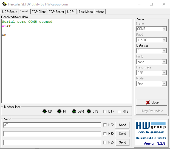The image size is (170, 149).
Task: Click the RI modem line indicator LED
Action: pos(59,111)
